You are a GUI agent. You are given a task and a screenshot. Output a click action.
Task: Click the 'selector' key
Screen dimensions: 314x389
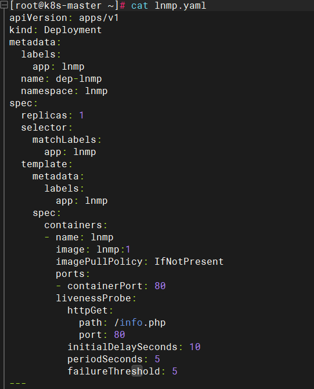44,128
